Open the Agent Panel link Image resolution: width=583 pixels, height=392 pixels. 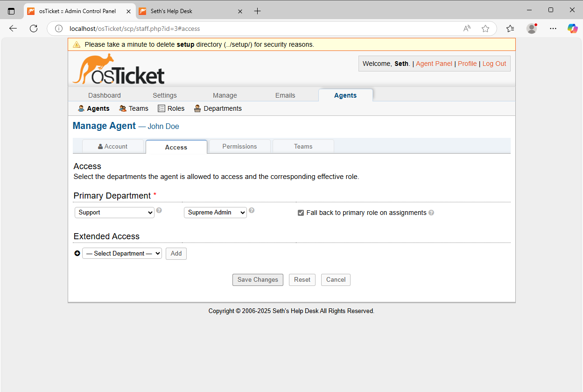[434, 64]
